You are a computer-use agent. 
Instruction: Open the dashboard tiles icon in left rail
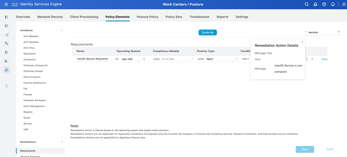(6, 26)
